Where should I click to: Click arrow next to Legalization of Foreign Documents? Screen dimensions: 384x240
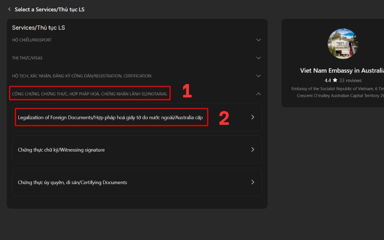coord(252,117)
